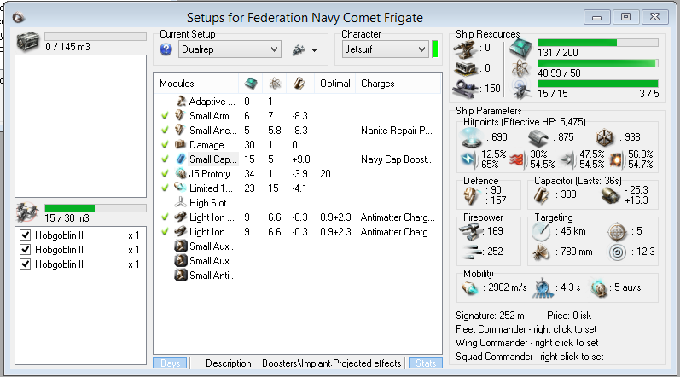The image size is (680, 377).
Task: Click the Squad Commander setting line
Action: point(530,357)
